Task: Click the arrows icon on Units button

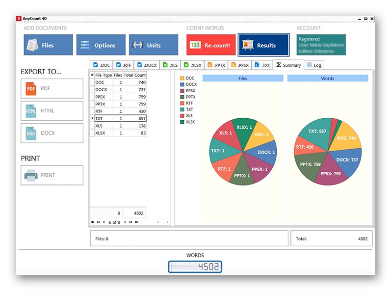Action: pos(138,45)
